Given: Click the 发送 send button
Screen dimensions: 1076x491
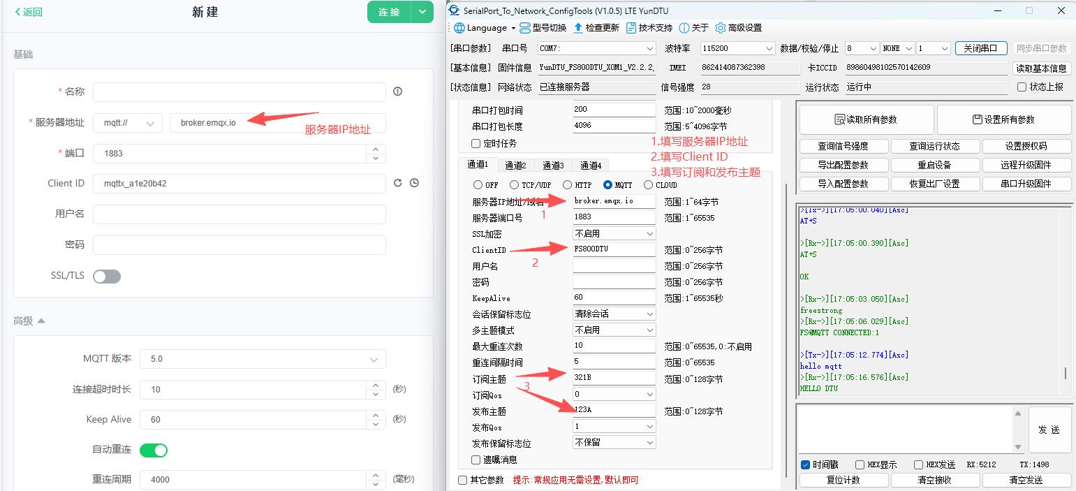Looking at the screenshot, I should tap(1049, 430).
